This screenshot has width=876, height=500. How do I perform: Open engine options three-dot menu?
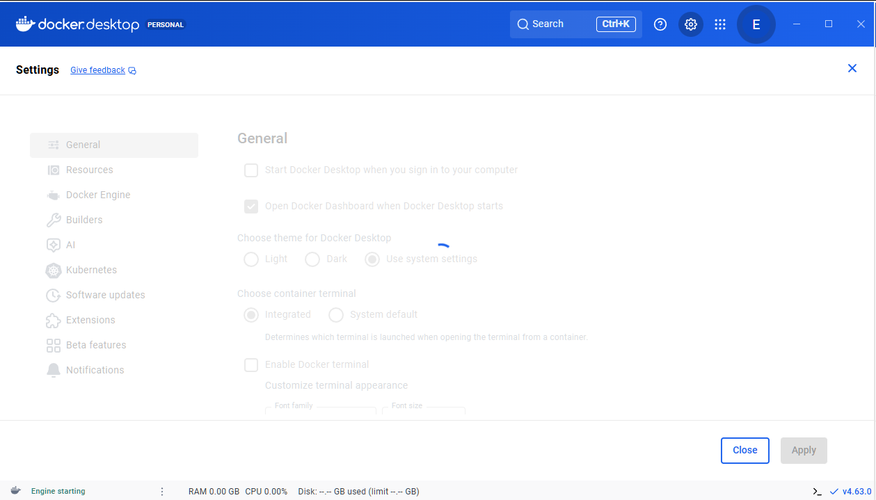162,492
